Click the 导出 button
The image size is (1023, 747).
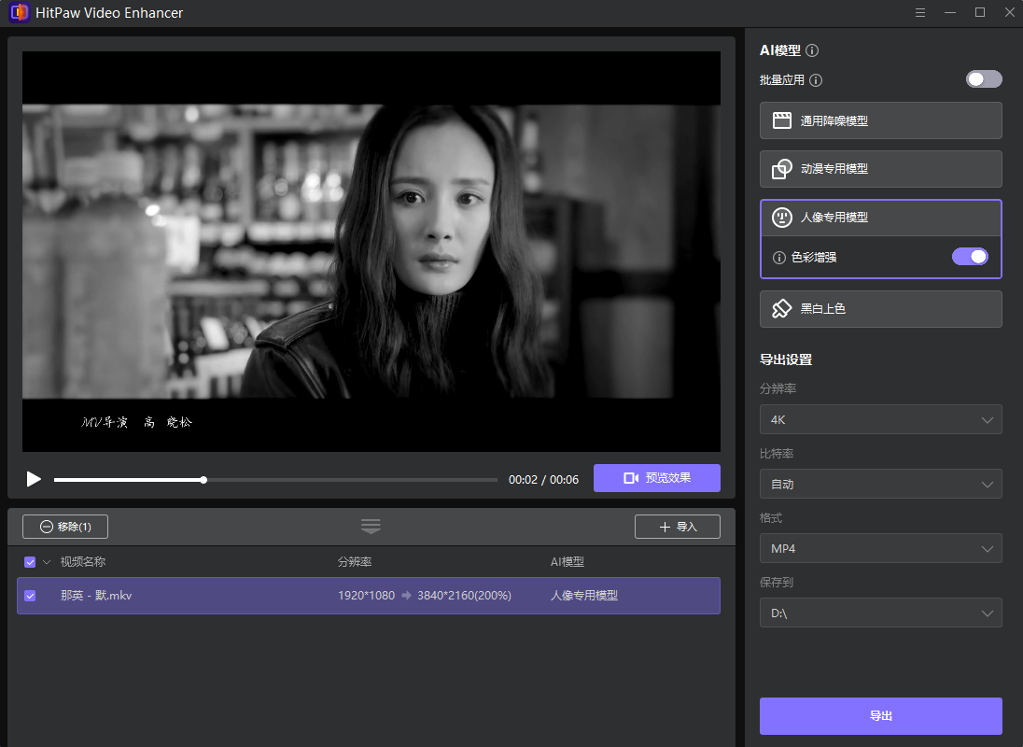[x=881, y=715]
